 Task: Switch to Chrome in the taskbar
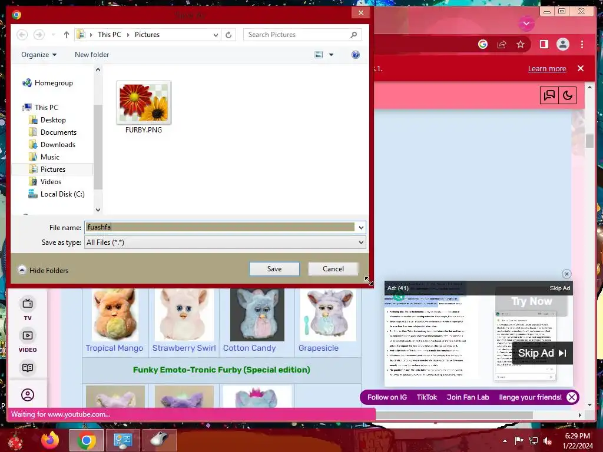pos(86,440)
